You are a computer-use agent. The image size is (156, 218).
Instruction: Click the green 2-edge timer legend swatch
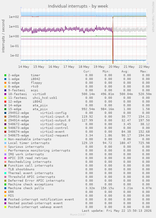click(5, 75)
